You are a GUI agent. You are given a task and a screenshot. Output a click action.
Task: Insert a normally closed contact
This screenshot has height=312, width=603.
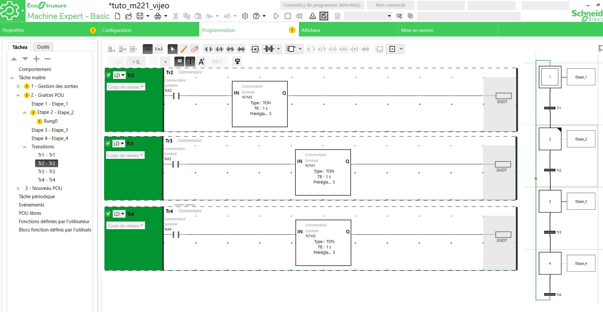point(219,49)
